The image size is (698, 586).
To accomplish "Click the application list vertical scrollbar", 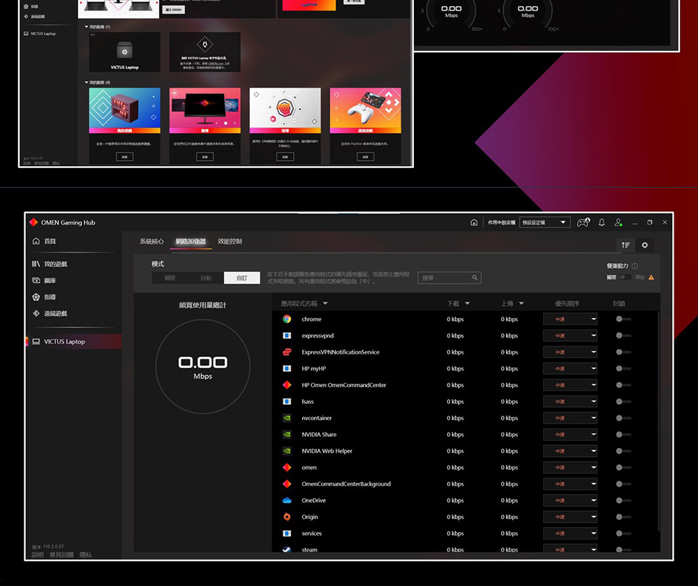I will [658, 421].
